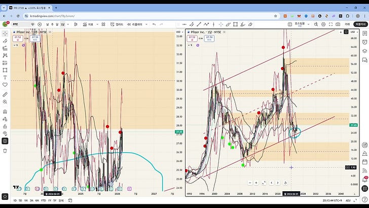
Task: Open the patterns drawing tool
Action: point(5,56)
